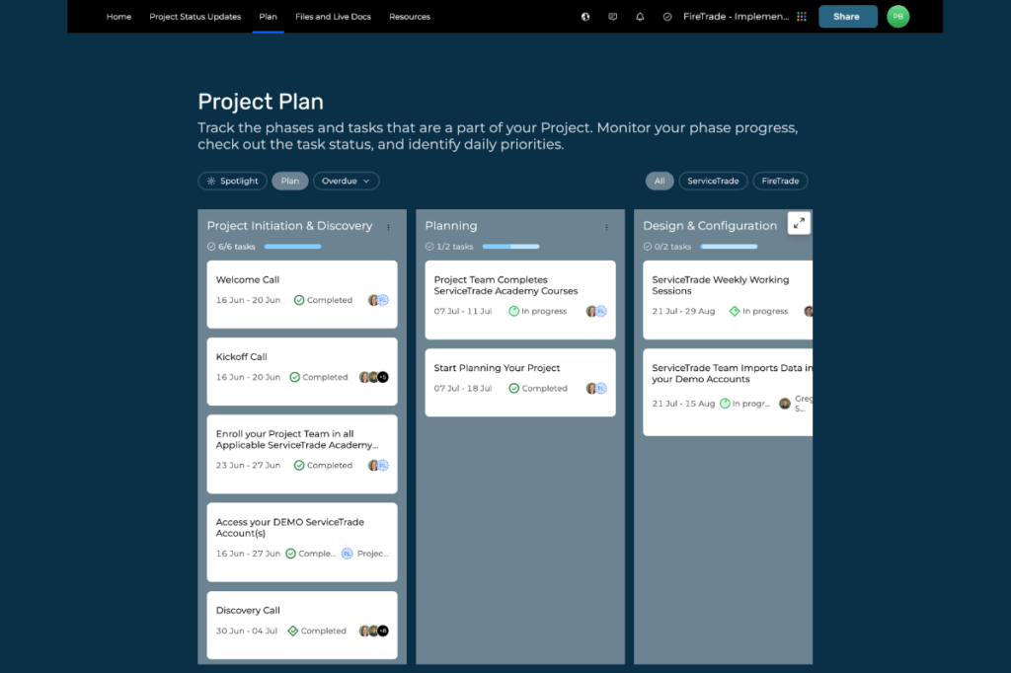
Task: Open the apps grid icon beside Share
Action: click(x=802, y=16)
